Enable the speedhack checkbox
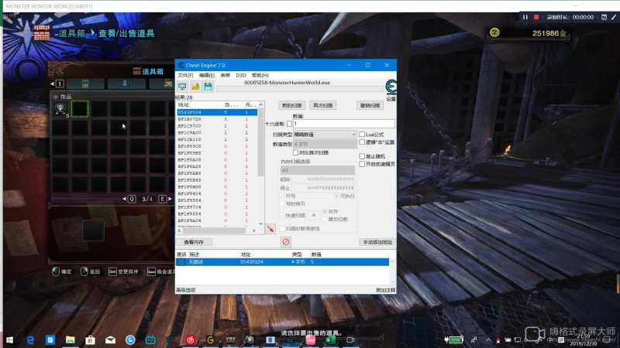Viewport: 620px width, 348px height. click(362, 164)
